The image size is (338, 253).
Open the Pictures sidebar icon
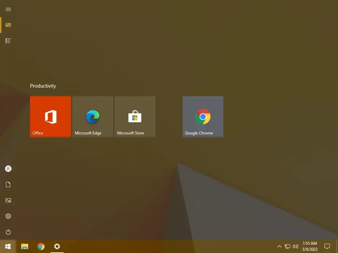[x=8, y=200]
